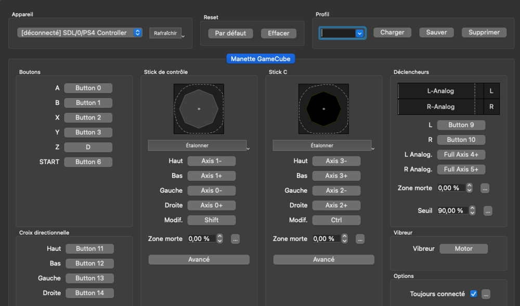This screenshot has height=306, width=520.
Task: Expand the Profil combo box arrow
Action: pos(359,33)
